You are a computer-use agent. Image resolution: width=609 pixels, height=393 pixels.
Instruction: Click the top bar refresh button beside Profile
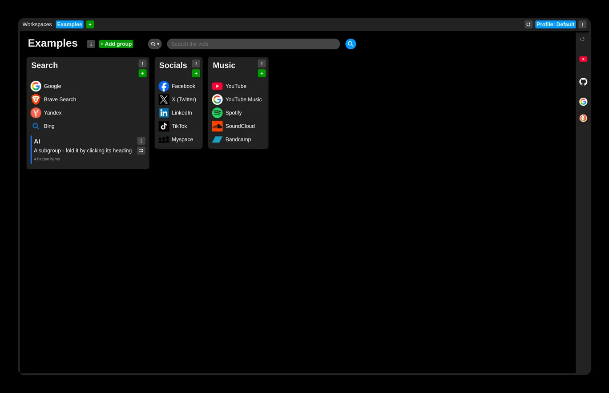(528, 24)
